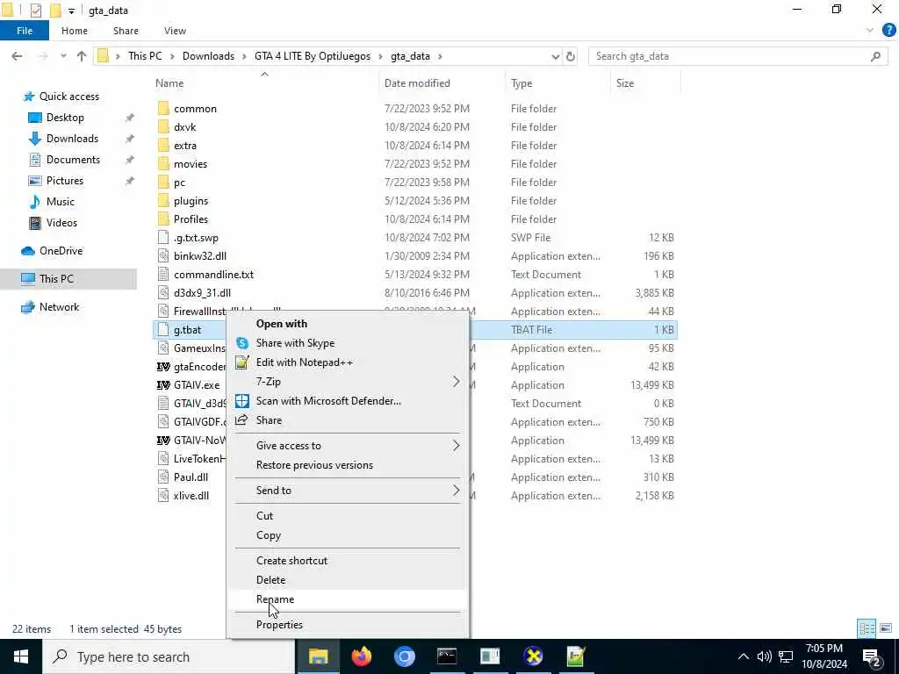This screenshot has width=899, height=674.
Task: Open the address bar history dropdown
Action: coord(555,56)
